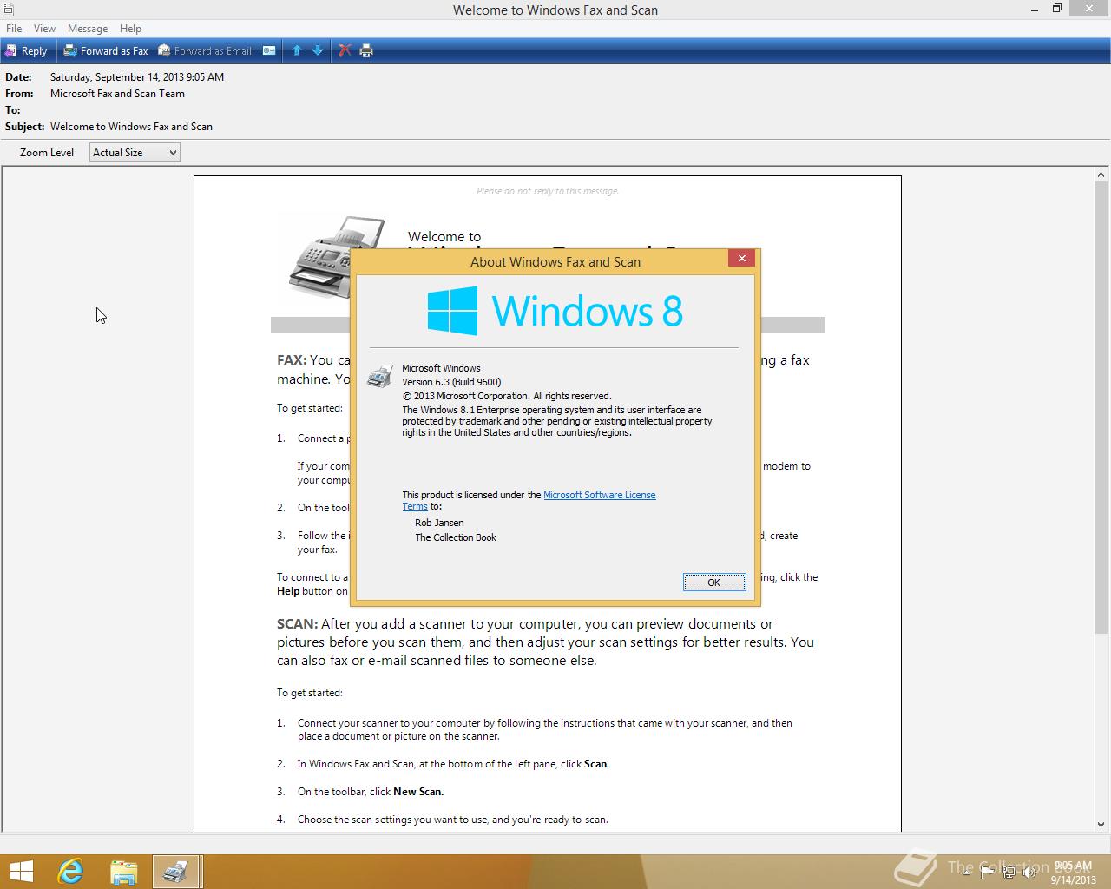This screenshot has height=889, width=1111.
Task: Click the Windows 8 logo in dialog
Action: pos(555,311)
